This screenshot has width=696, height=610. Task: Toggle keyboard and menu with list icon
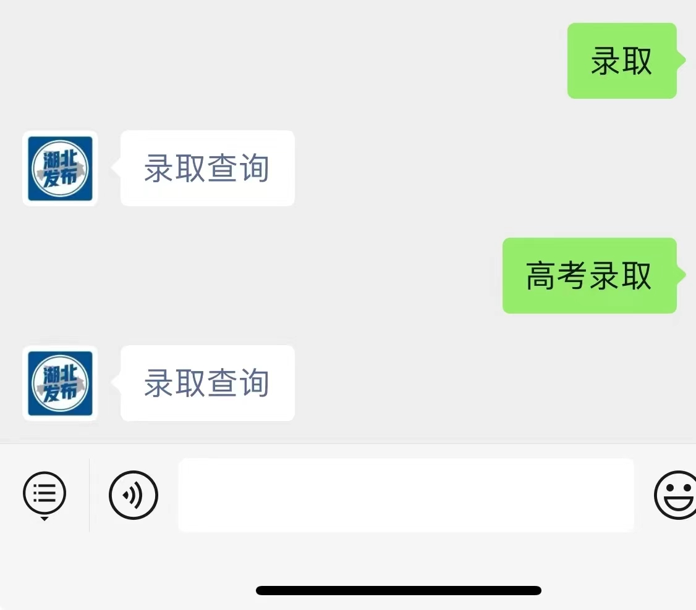[45, 493]
